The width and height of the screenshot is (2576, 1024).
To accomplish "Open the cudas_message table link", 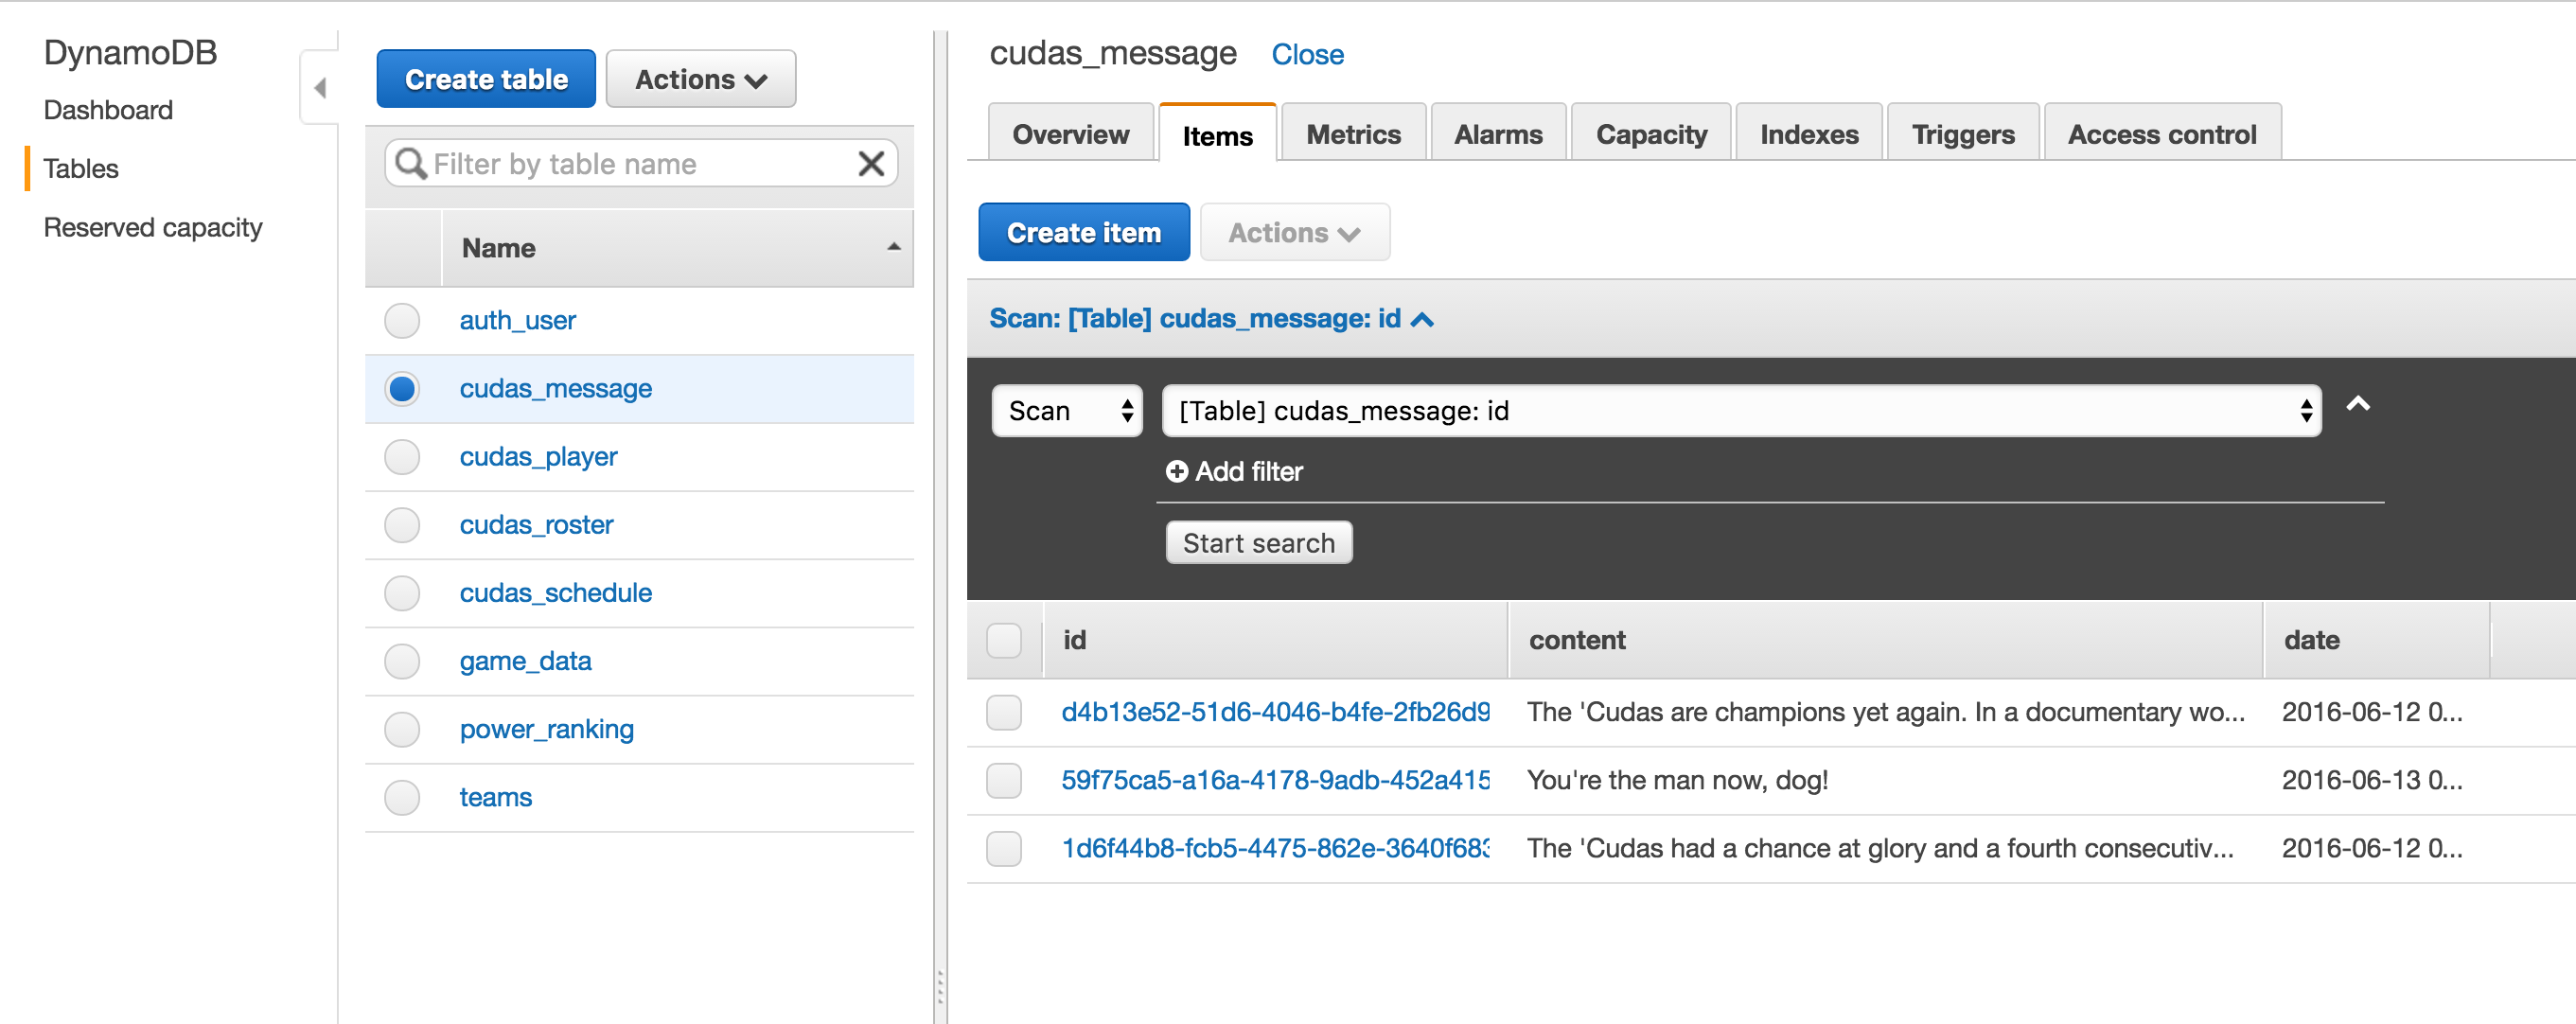I will (x=555, y=389).
